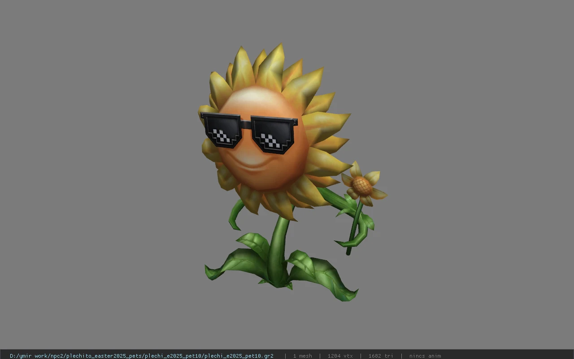Click the file path plechi_e2025_pet10.gr2 in status bar
The image size is (574, 359).
click(142, 356)
